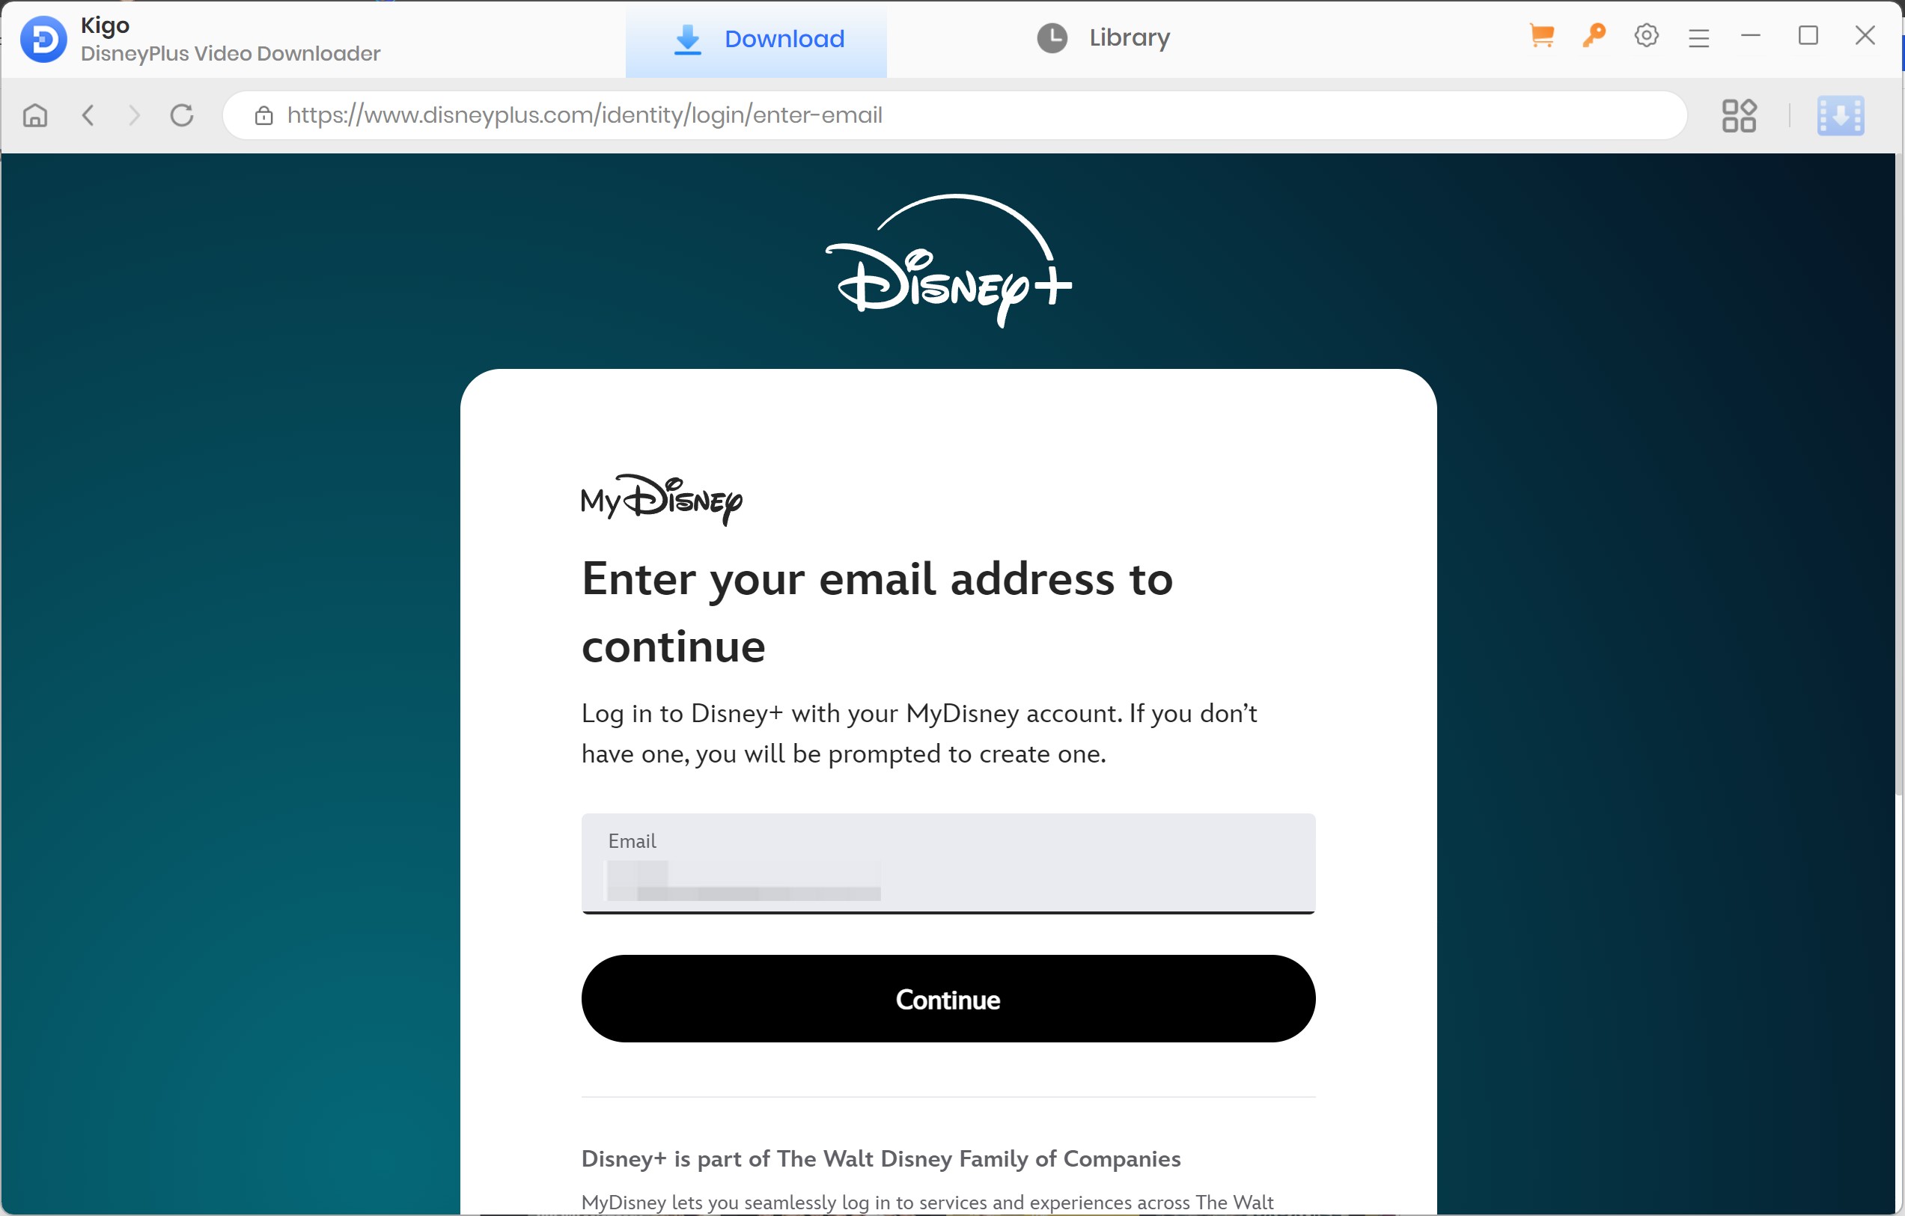Click the browser forward navigation arrow
Viewport: 1905px width, 1216px height.
pyautogui.click(x=135, y=115)
